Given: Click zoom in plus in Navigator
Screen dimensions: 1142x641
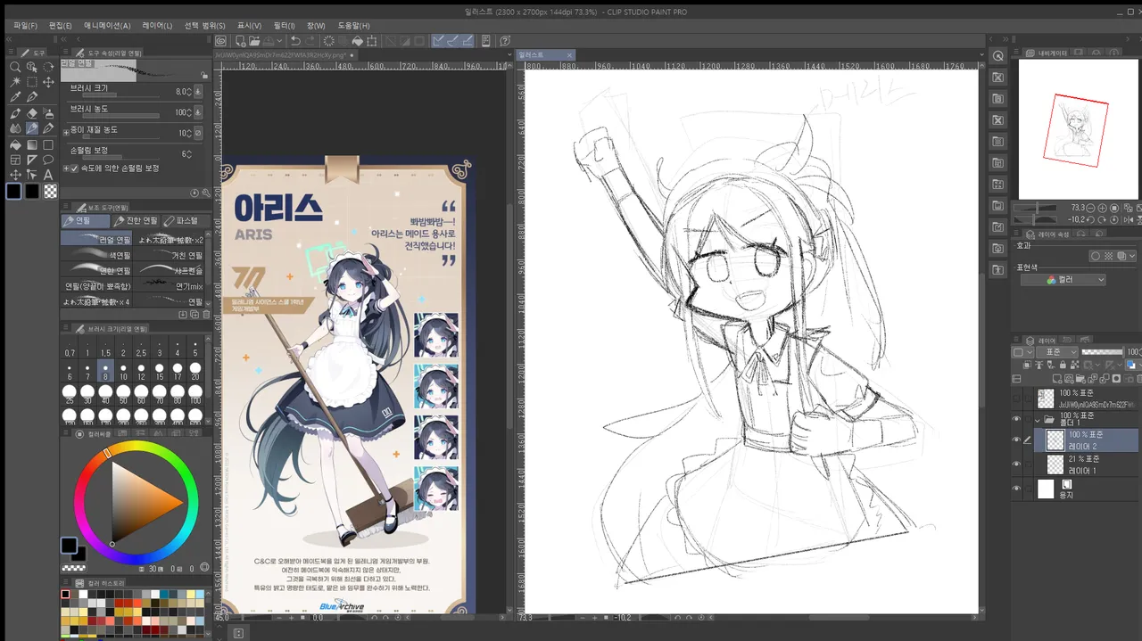Looking at the screenshot, I should (1103, 208).
